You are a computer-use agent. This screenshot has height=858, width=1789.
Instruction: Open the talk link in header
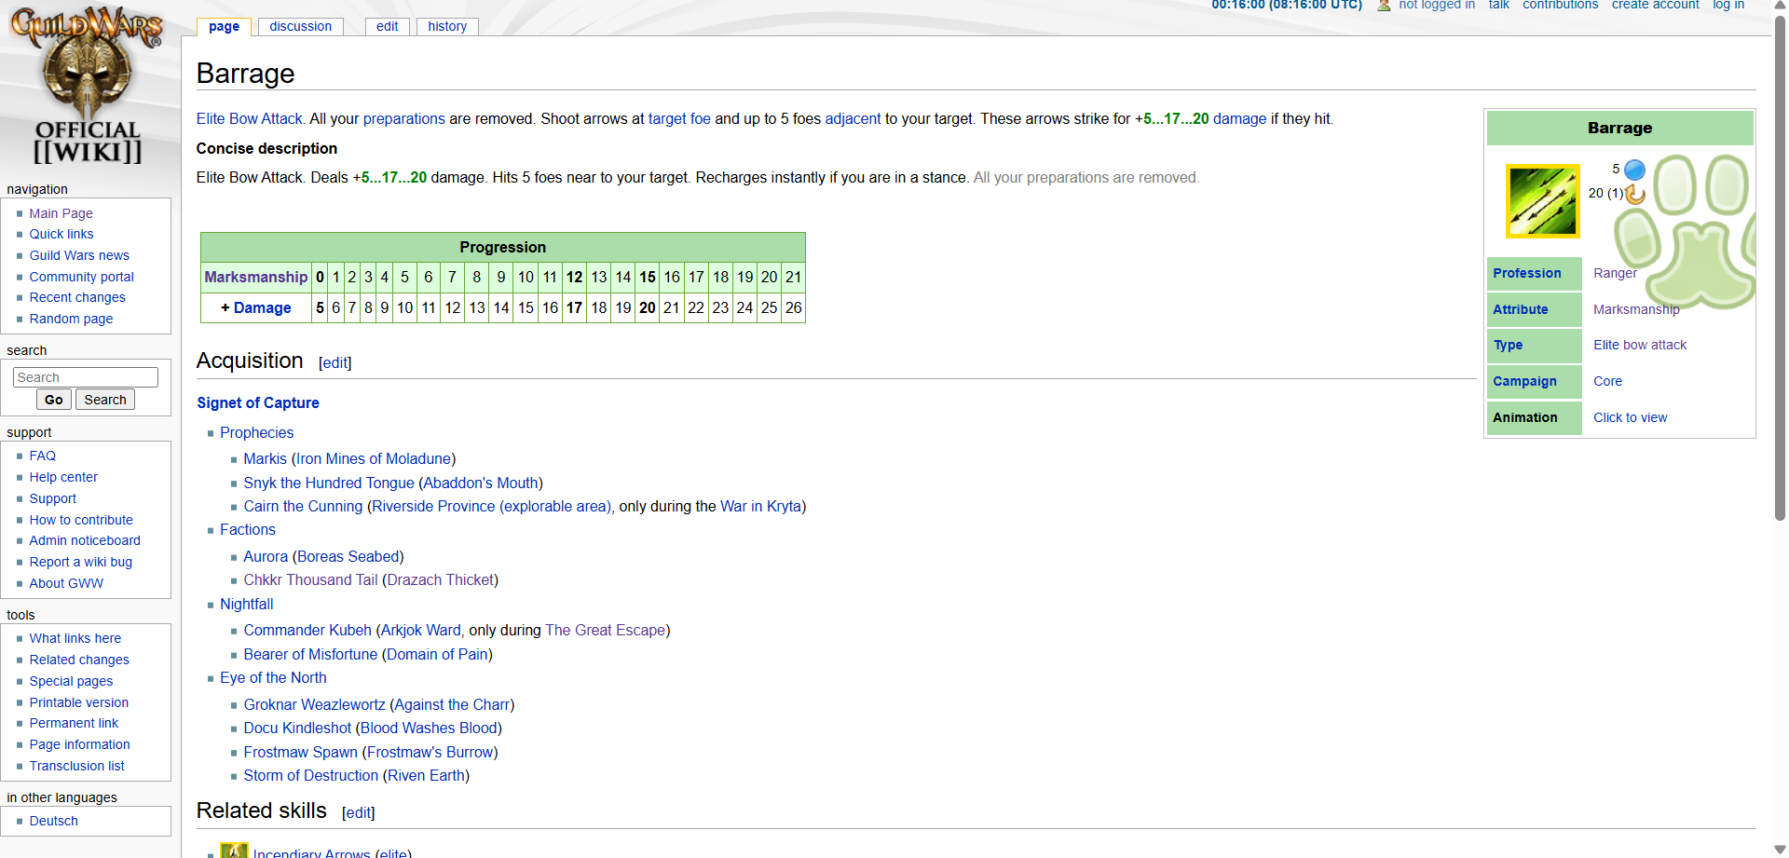1498,6
